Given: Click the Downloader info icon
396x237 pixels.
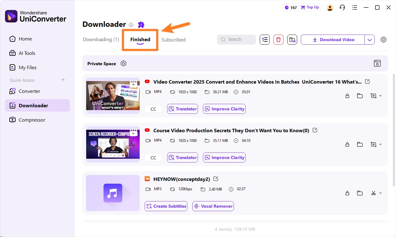Looking at the screenshot, I should [131, 25].
